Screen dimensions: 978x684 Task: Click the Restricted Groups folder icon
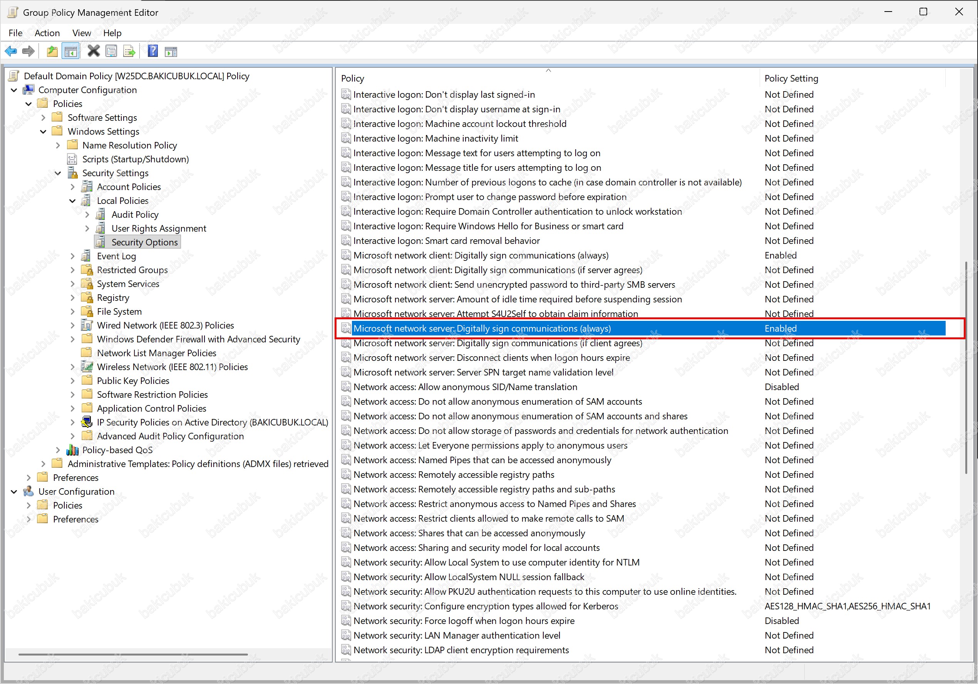click(87, 270)
